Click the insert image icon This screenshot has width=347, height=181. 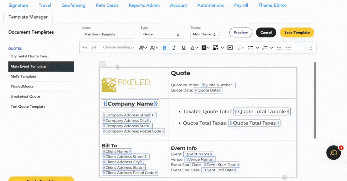(x=216, y=48)
